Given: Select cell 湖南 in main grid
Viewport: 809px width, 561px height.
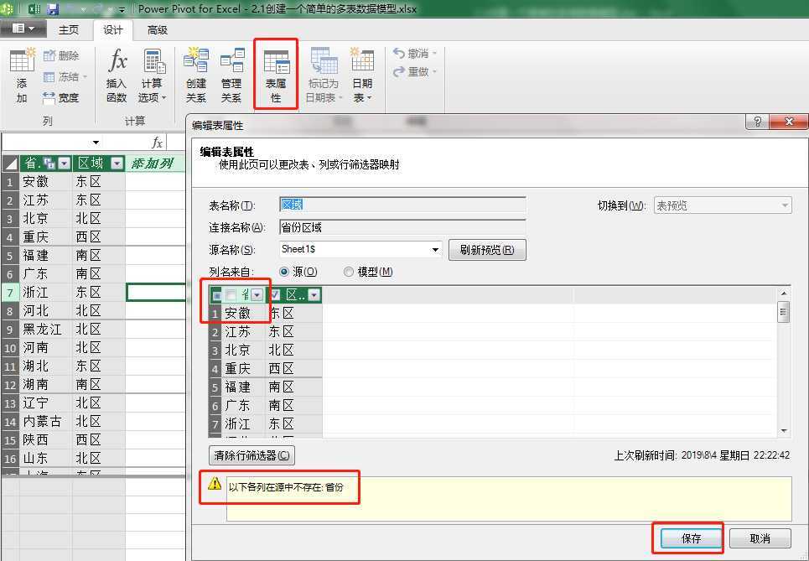Looking at the screenshot, I should (x=46, y=385).
